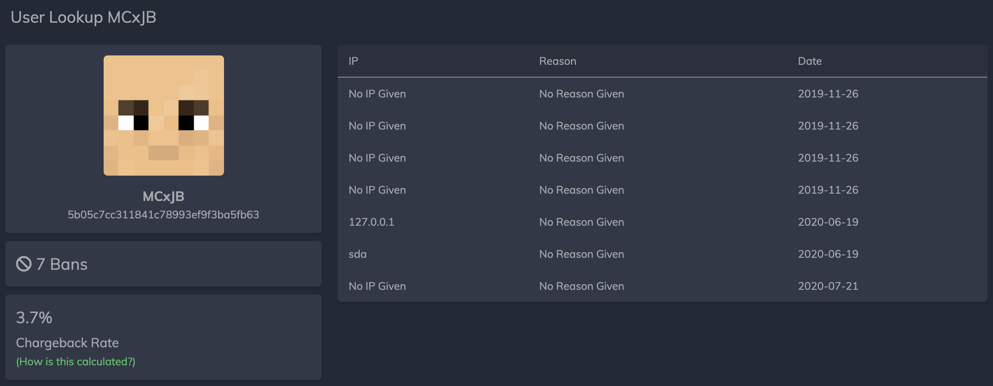
Task: Click the ban circle icon beside 7 Bans
Action: [23, 264]
